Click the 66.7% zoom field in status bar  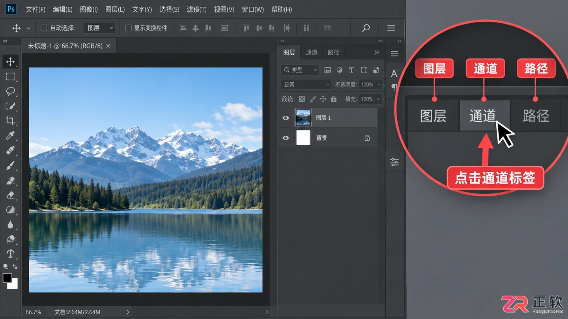click(34, 312)
